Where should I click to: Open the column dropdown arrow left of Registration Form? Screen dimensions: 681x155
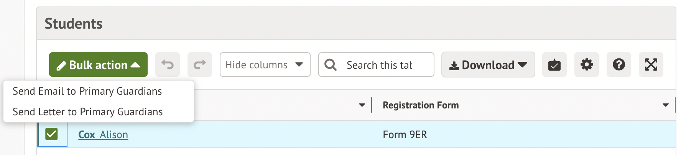pyautogui.click(x=362, y=105)
